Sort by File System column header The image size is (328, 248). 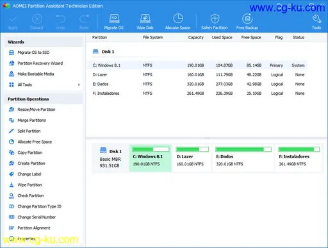tap(152, 37)
